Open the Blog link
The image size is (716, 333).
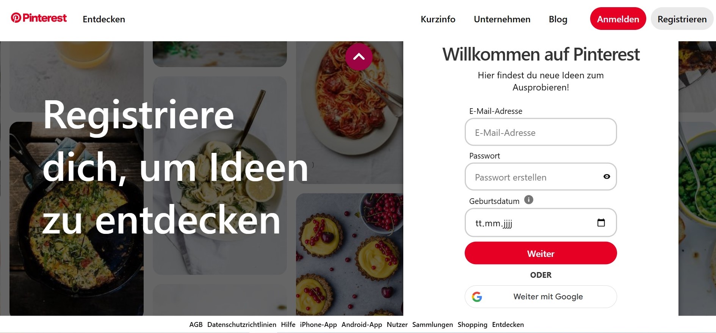(558, 19)
